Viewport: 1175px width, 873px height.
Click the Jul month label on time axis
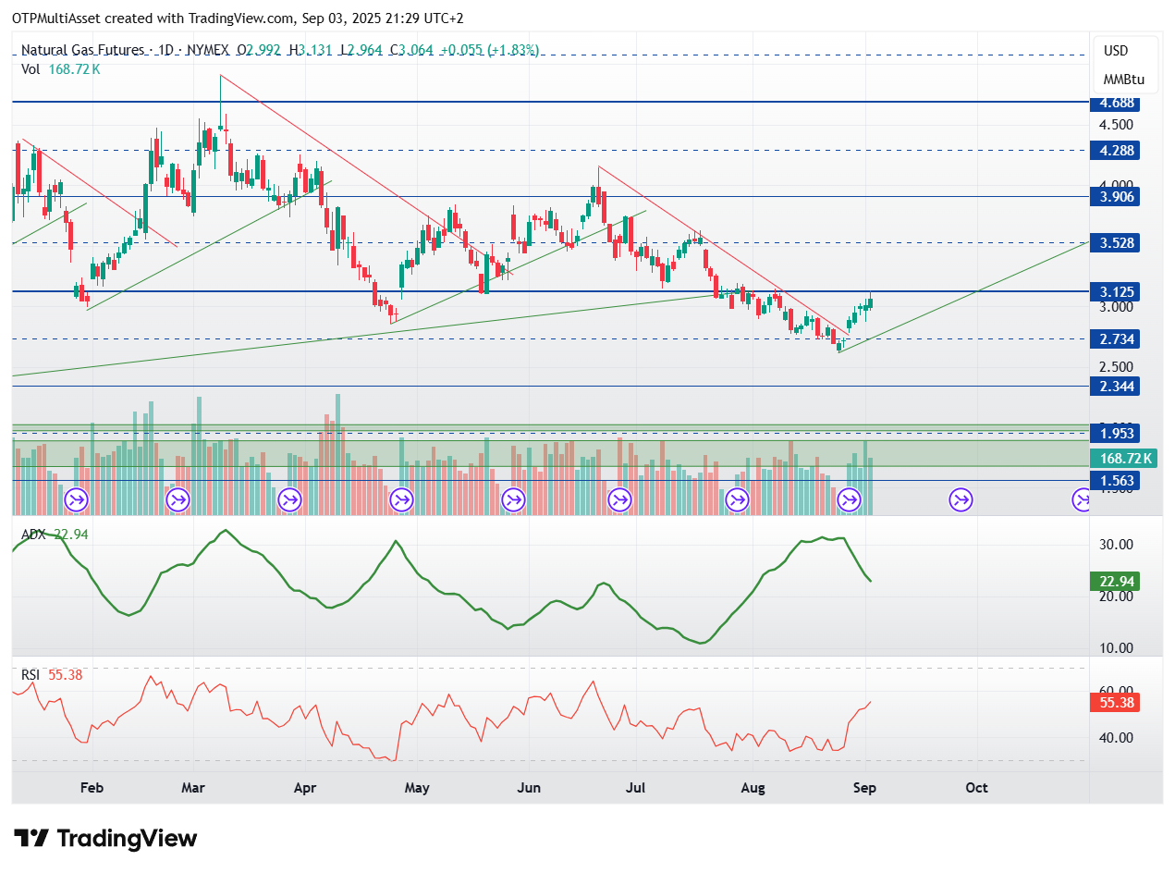click(636, 788)
